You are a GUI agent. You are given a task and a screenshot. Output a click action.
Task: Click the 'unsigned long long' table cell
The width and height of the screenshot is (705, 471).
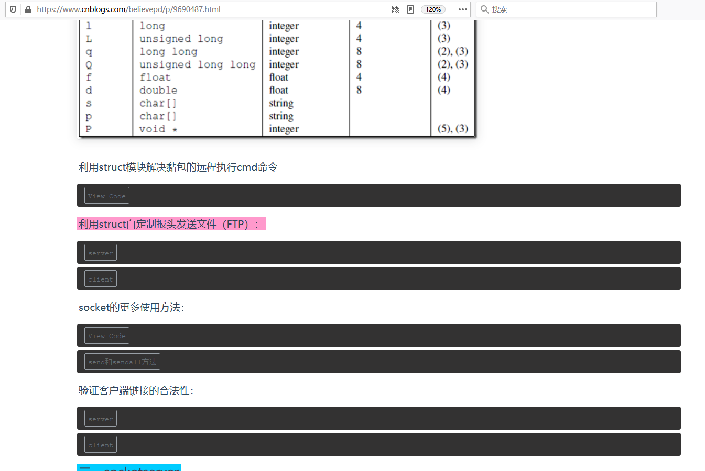[x=197, y=64]
